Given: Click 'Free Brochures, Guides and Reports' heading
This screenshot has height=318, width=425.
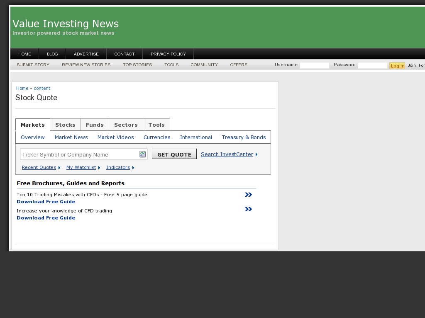Looking at the screenshot, I should (71, 183).
